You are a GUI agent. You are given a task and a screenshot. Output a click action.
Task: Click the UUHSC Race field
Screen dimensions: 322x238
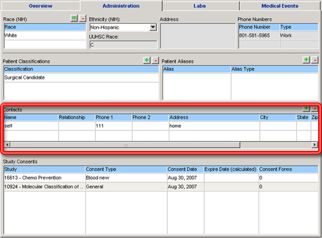(x=123, y=45)
